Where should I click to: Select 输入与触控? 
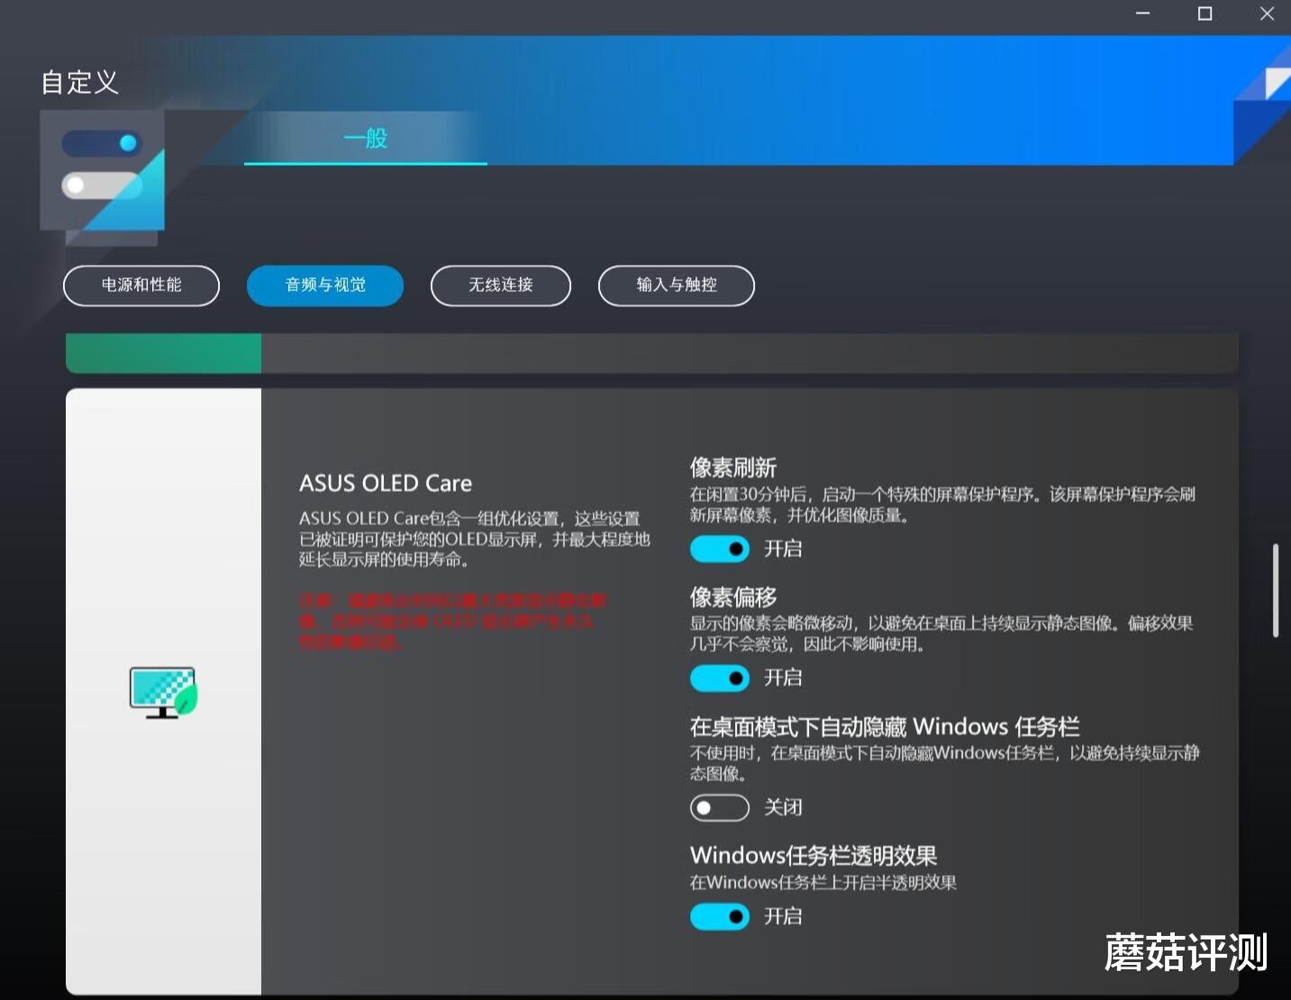point(676,286)
